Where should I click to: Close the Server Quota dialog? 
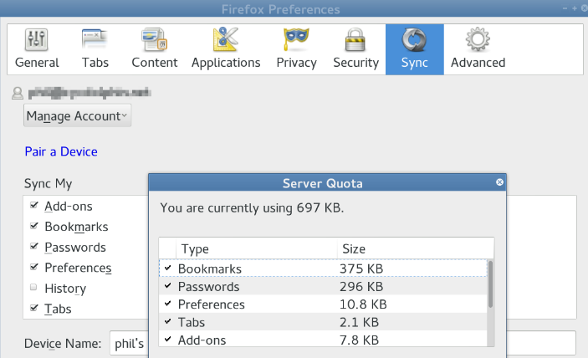tap(499, 182)
